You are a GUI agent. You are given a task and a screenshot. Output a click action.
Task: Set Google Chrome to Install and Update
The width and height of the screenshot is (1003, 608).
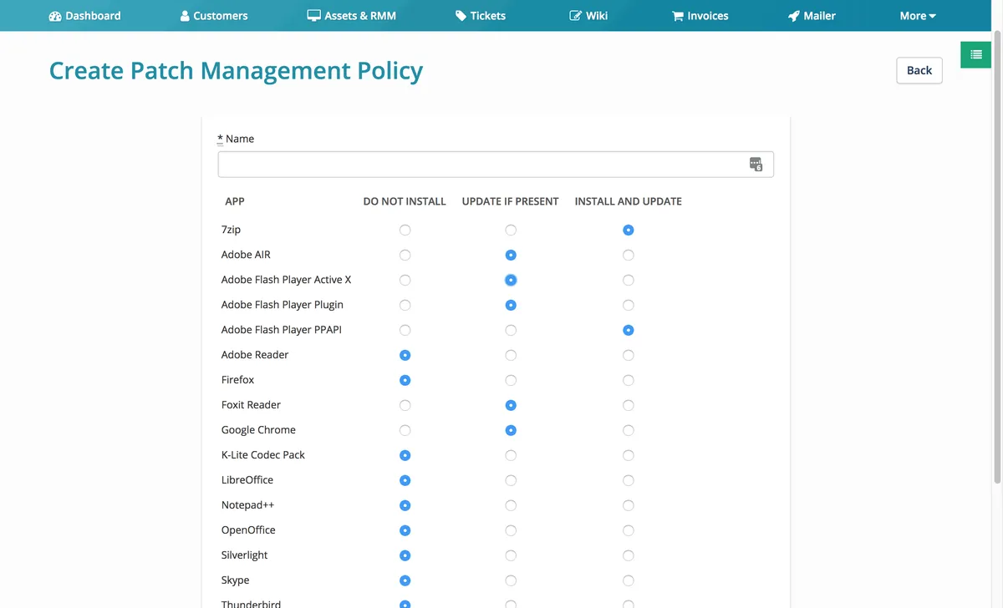pos(629,430)
